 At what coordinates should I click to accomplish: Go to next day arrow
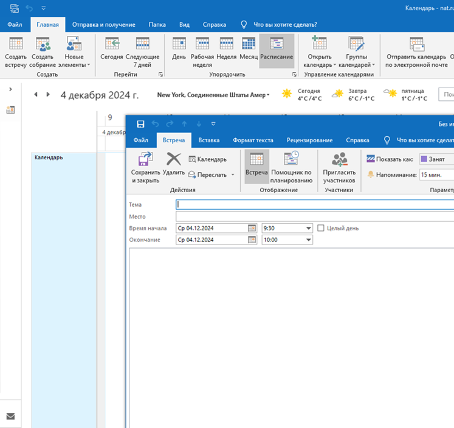point(48,94)
